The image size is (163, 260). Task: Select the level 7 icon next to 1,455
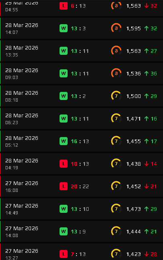coord(116,141)
